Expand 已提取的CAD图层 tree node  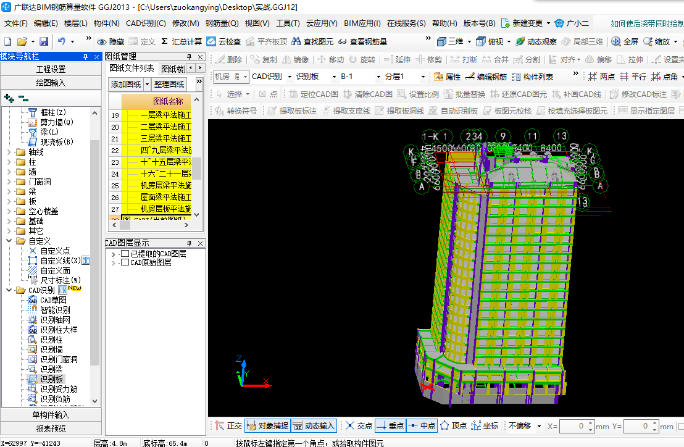coord(114,254)
